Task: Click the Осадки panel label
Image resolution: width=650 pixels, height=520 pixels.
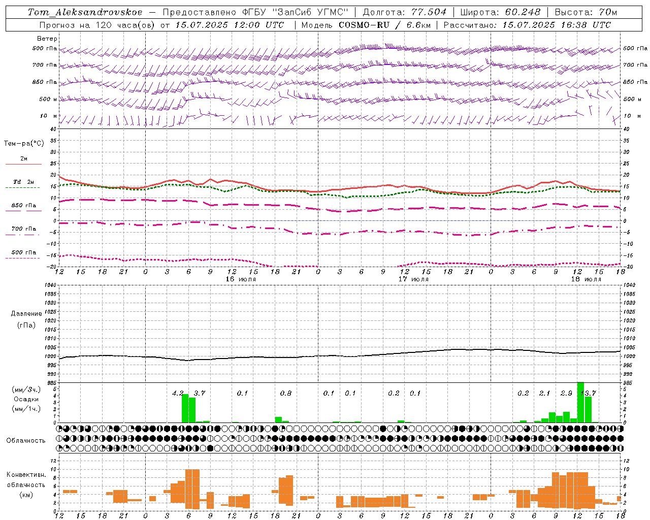Action: click(25, 399)
